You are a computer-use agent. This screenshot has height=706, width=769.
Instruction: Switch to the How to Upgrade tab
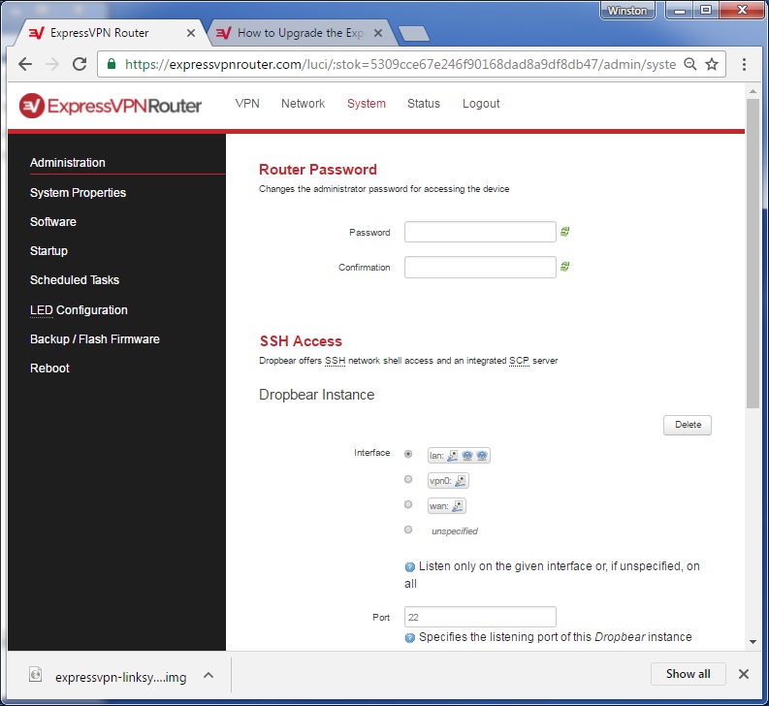click(x=301, y=33)
